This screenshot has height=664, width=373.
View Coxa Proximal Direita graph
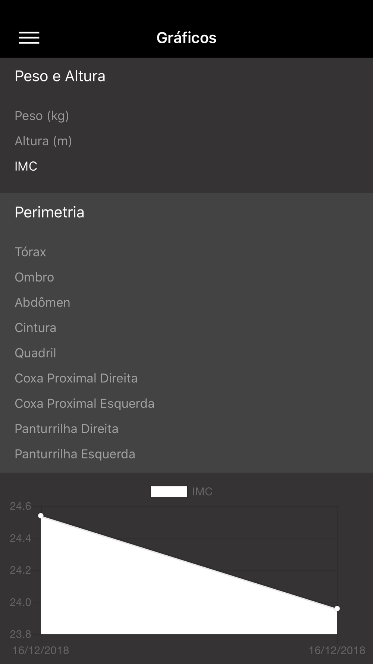click(76, 378)
